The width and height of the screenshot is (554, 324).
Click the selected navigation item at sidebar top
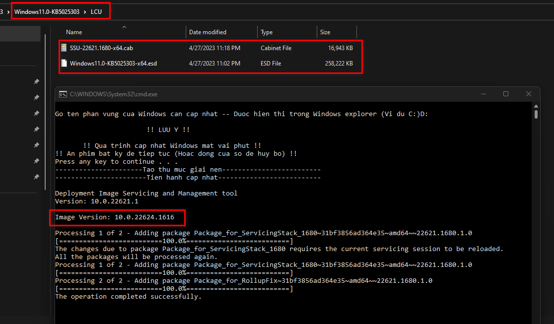tap(20, 34)
